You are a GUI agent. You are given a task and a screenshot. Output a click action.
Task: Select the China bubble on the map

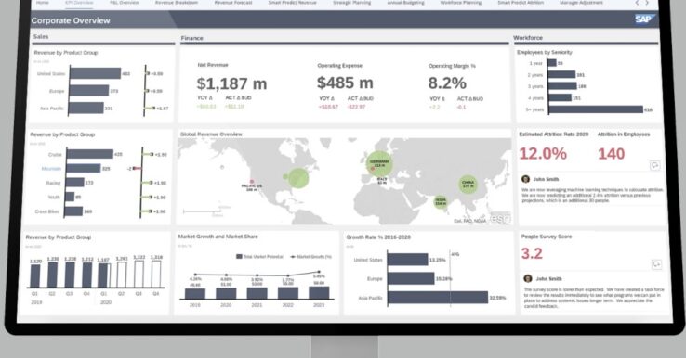coord(468,185)
